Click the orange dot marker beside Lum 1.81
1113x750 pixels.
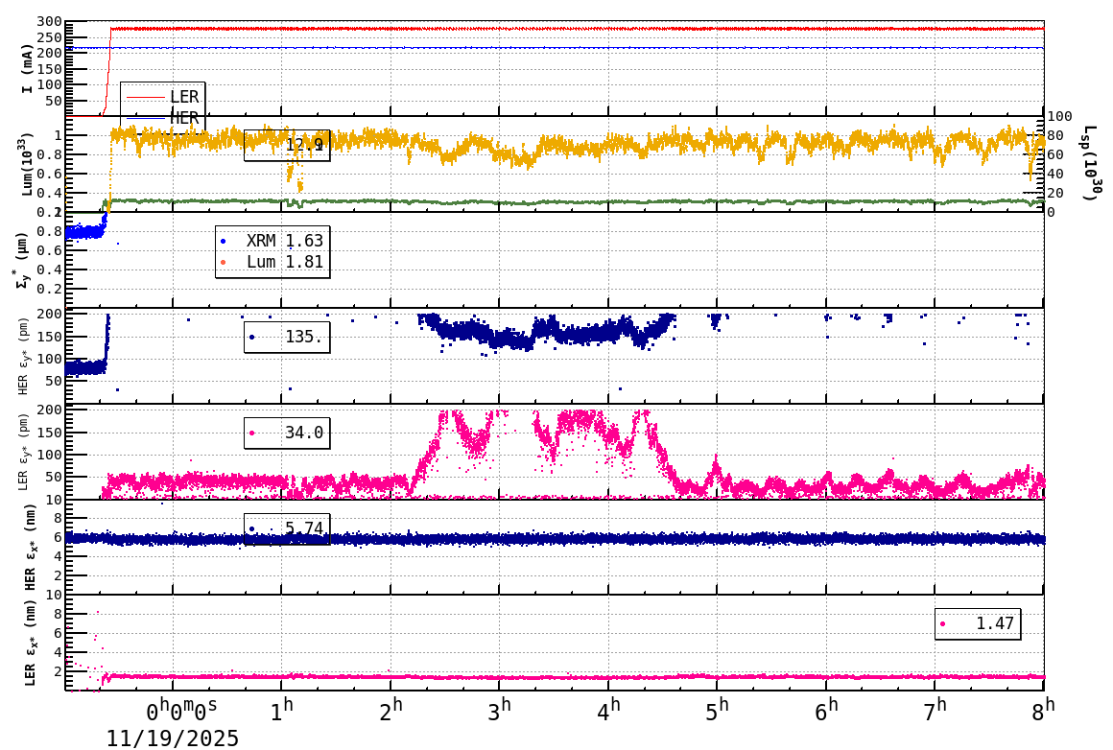click(224, 263)
